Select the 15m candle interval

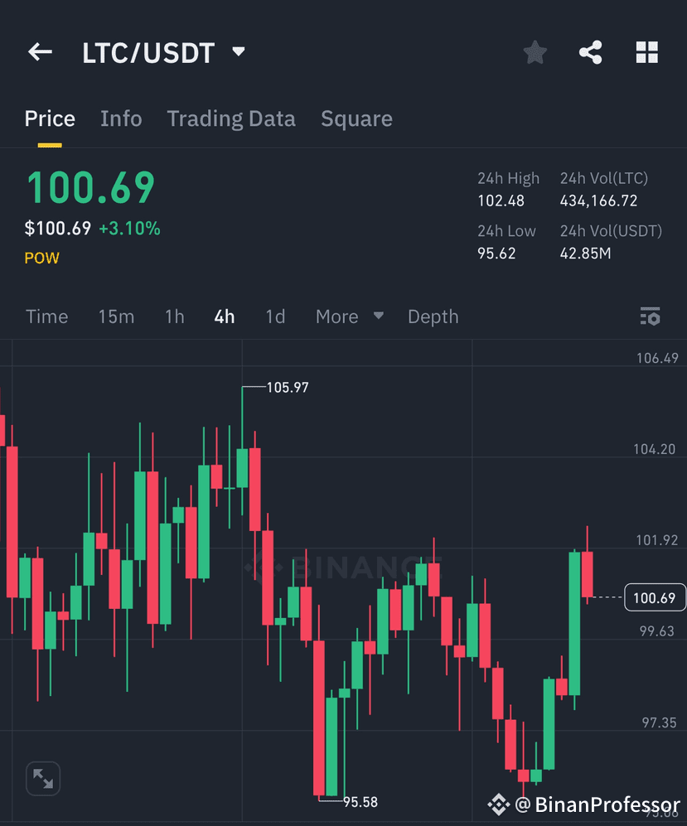pyautogui.click(x=116, y=316)
